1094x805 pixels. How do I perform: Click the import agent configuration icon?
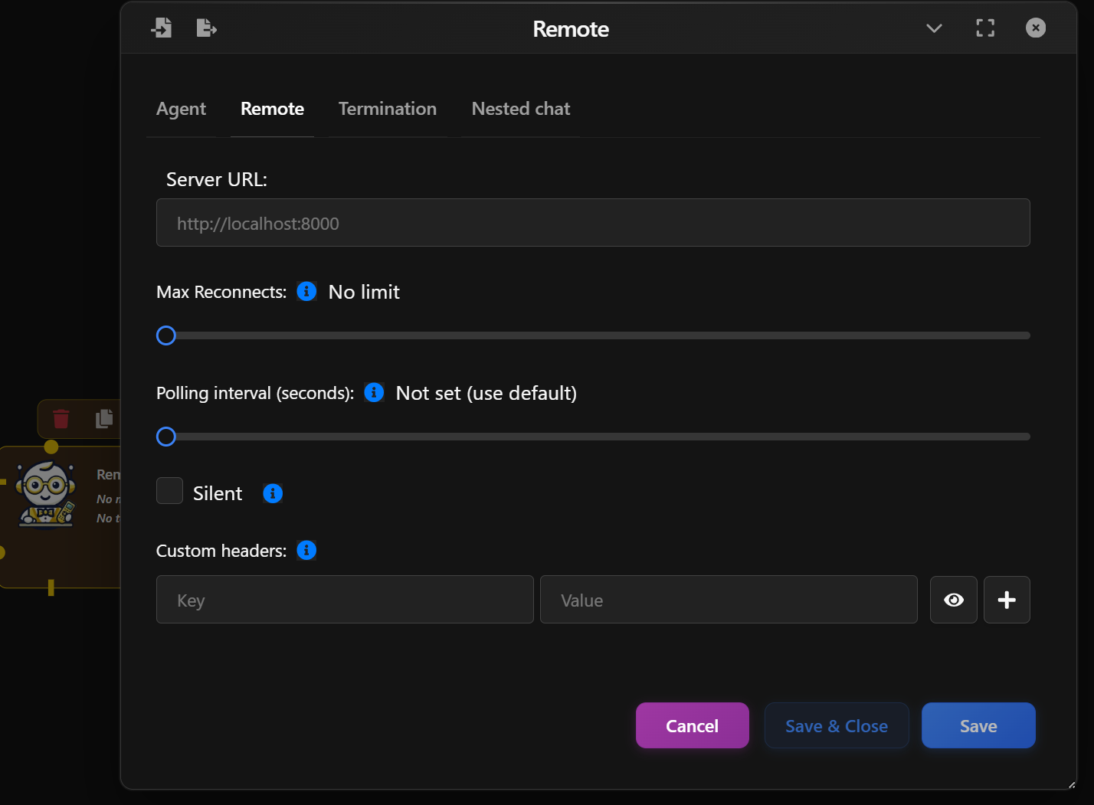[162, 28]
